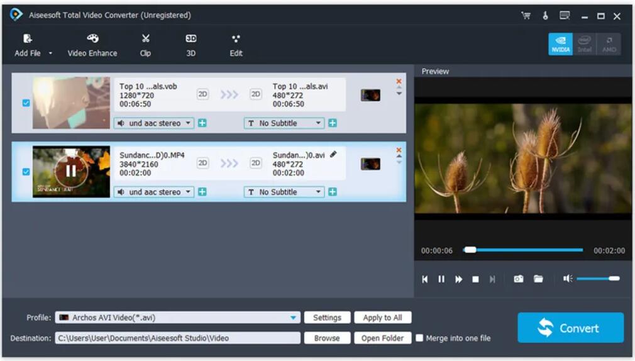Viewport: 635px width, 361px height.
Task: Expand the Add File dropdown arrow
Action: [50, 53]
